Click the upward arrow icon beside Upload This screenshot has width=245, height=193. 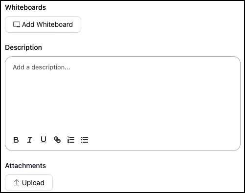(x=17, y=183)
